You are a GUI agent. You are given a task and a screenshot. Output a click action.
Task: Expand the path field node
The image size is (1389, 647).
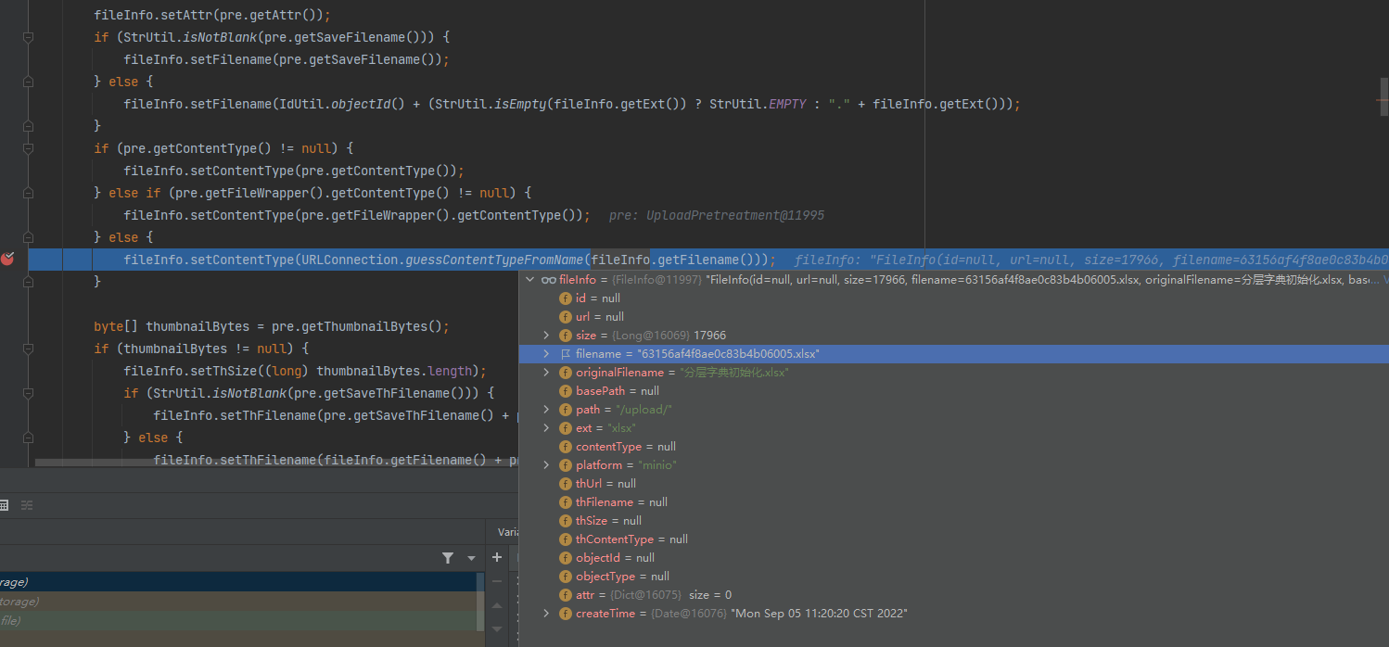547,409
